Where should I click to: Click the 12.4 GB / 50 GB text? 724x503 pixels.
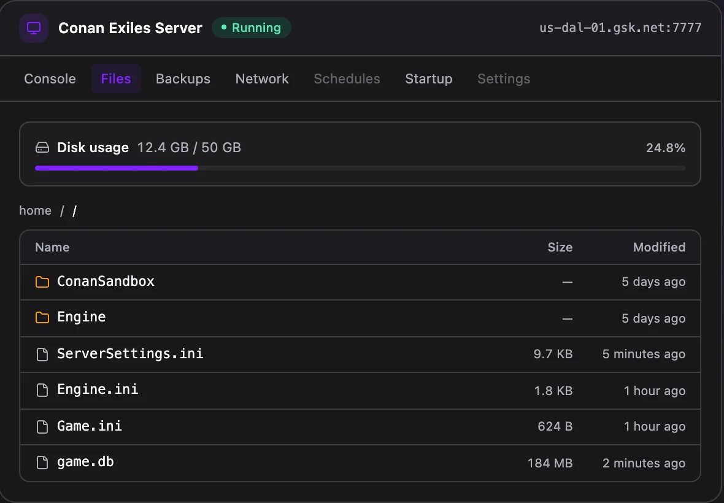coord(189,148)
